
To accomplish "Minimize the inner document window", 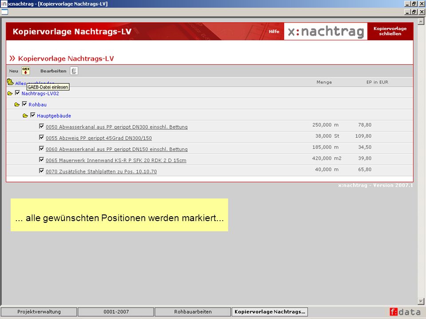I will (x=407, y=12).
